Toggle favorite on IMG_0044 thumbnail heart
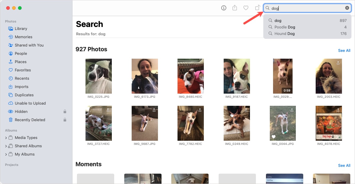 tap(273, 137)
